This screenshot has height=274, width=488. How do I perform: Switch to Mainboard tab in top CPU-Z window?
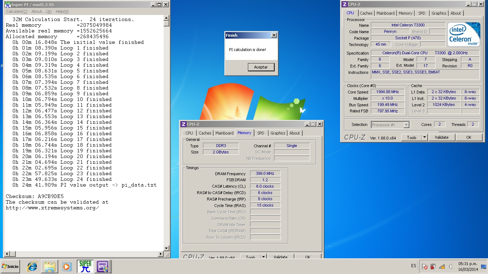click(x=386, y=13)
